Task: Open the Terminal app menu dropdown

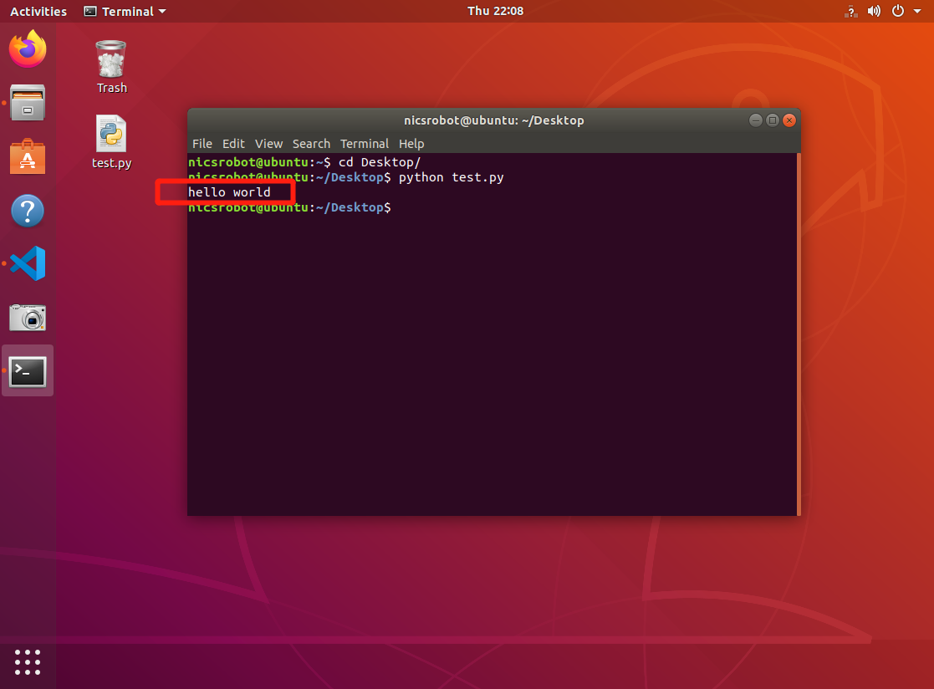Action: [x=125, y=12]
